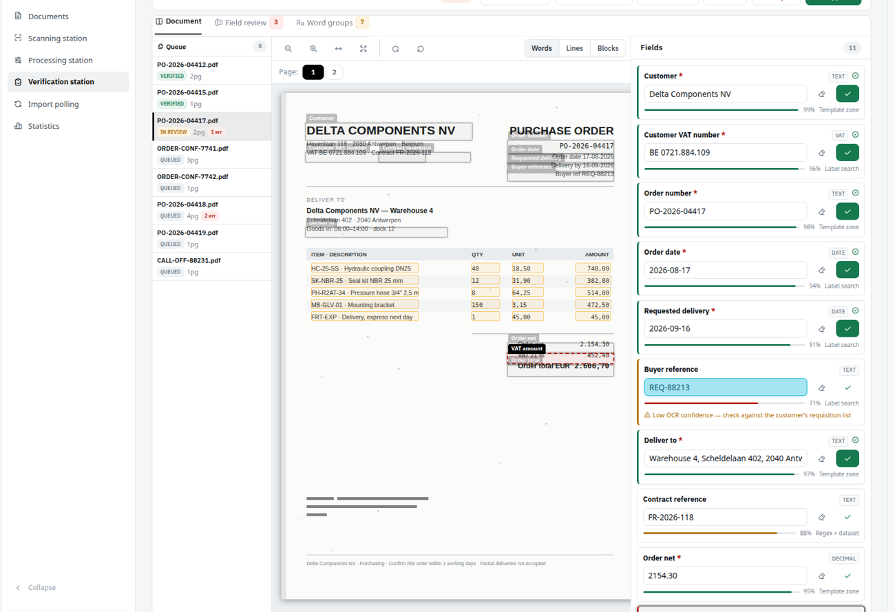Select the Document tab
Screen dimensions: 895x612
point(178,22)
